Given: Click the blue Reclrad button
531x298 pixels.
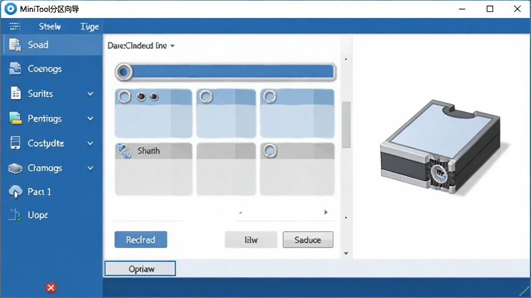Looking at the screenshot, I should tap(141, 240).
